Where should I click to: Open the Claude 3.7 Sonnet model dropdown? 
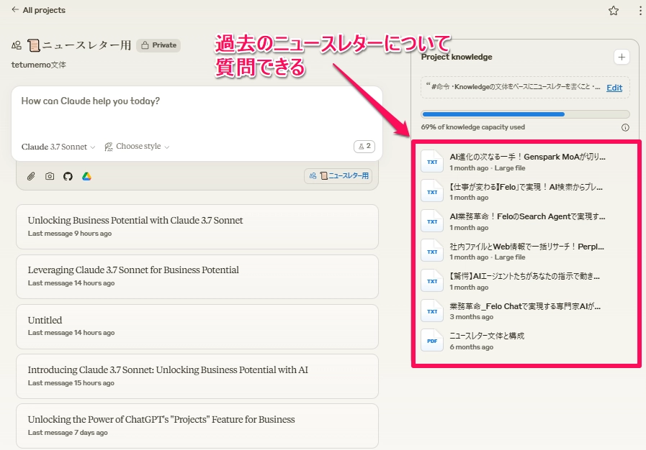(58, 147)
